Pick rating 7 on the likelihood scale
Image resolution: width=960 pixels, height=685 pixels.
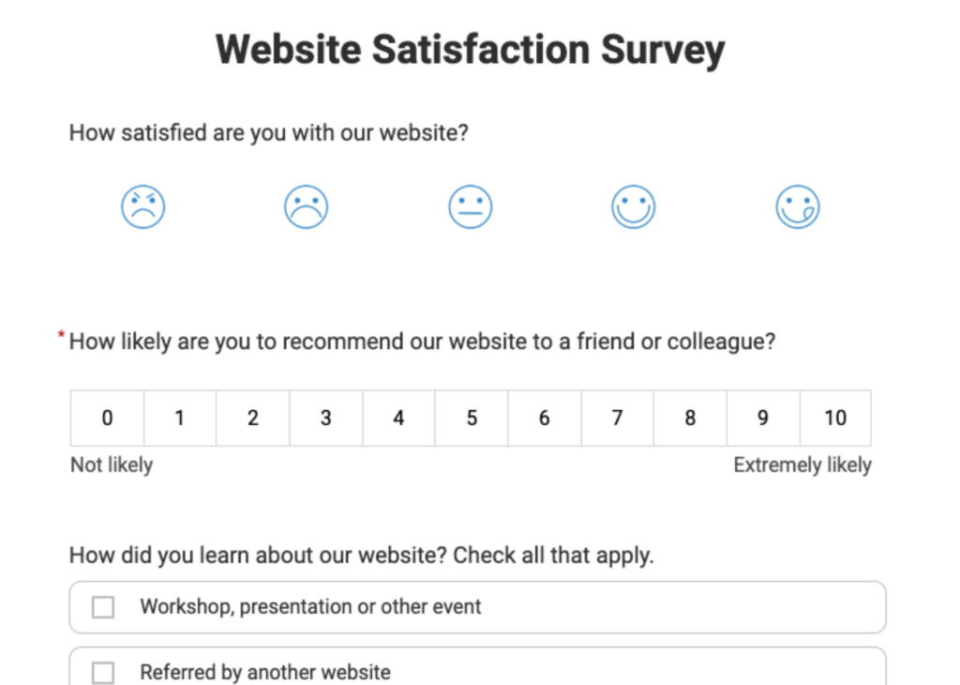click(x=617, y=418)
